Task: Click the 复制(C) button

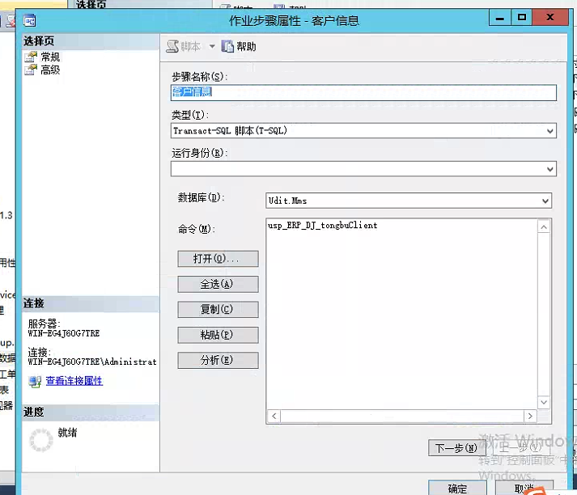Action: click(218, 310)
